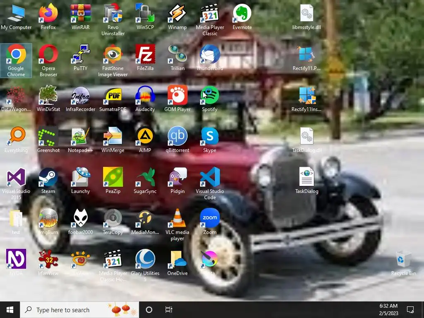Image resolution: width=424 pixels, height=318 pixels.
Task: Select the Trillian shortcut
Action: coord(177,55)
